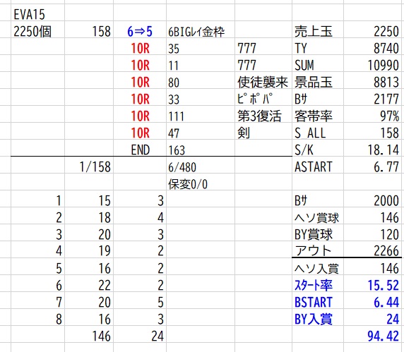Select the cell containing EVA15

pyautogui.click(x=37, y=14)
